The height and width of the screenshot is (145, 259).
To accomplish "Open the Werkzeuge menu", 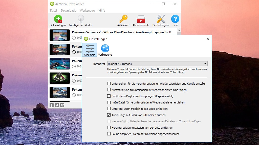I will tap(87, 11).
